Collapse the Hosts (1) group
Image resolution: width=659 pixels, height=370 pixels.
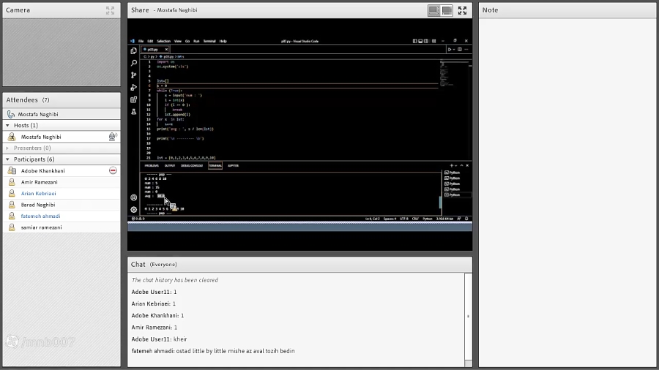(8, 126)
